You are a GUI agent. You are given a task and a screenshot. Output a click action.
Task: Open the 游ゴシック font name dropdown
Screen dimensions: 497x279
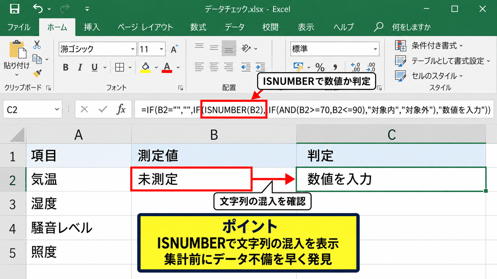pos(133,49)
